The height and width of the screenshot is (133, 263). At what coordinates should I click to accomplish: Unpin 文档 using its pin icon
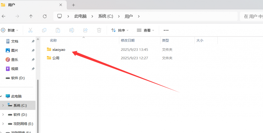pyautogui.click(x=33, y=41)
